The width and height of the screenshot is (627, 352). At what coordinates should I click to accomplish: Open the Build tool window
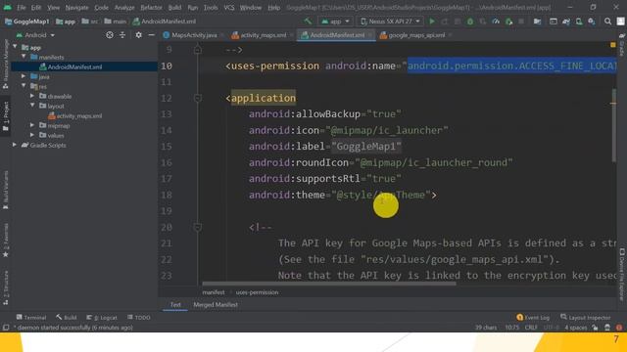coord(67,317)
